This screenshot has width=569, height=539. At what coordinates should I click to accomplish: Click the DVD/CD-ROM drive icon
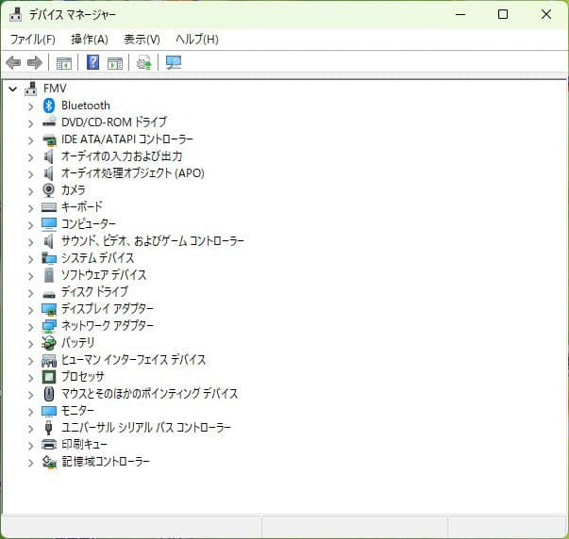click(x=49, y=122)
